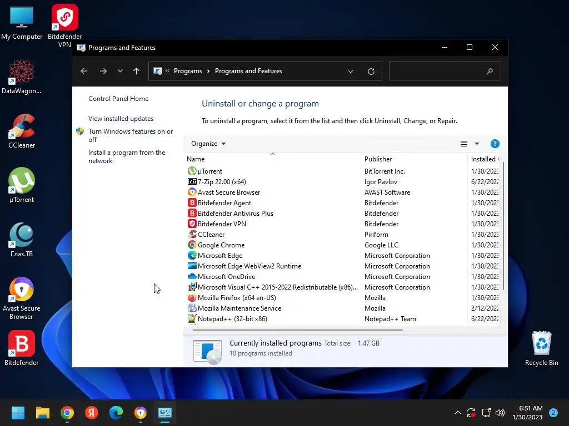Viewport: 569px width, 426px height.
Task: Show hidden system tray icons
Action: [458, 413]
